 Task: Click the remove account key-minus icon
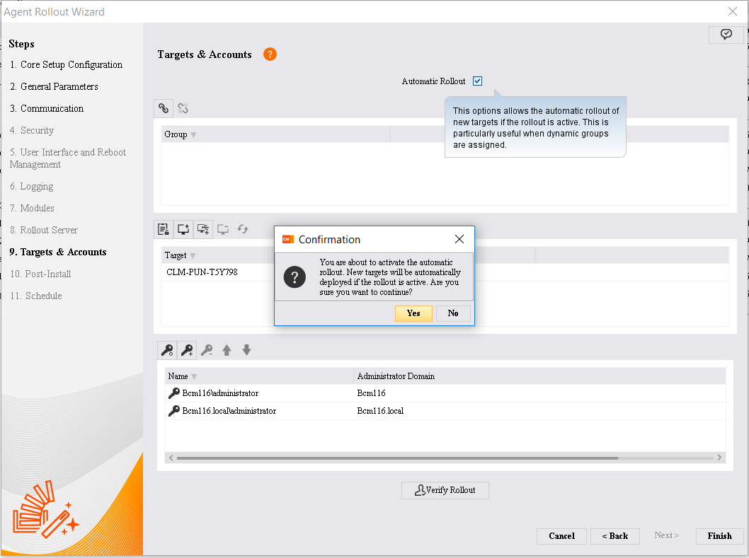pyautogui.click(x=207, y=350)
